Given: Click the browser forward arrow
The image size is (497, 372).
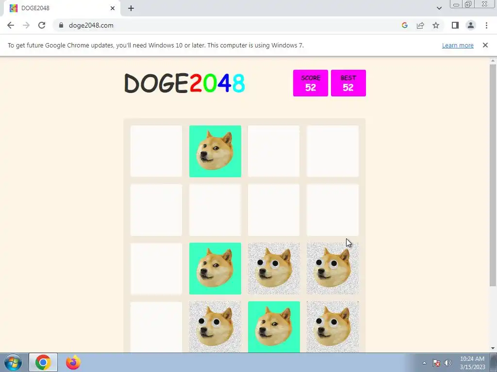Looking at the screenshot, I should point(26,25).
